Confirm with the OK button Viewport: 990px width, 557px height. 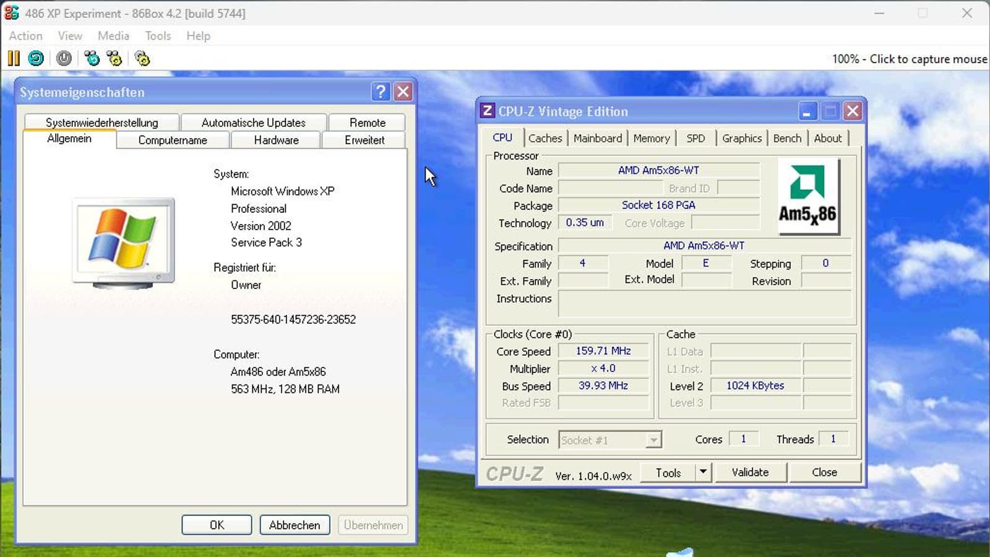217,525
